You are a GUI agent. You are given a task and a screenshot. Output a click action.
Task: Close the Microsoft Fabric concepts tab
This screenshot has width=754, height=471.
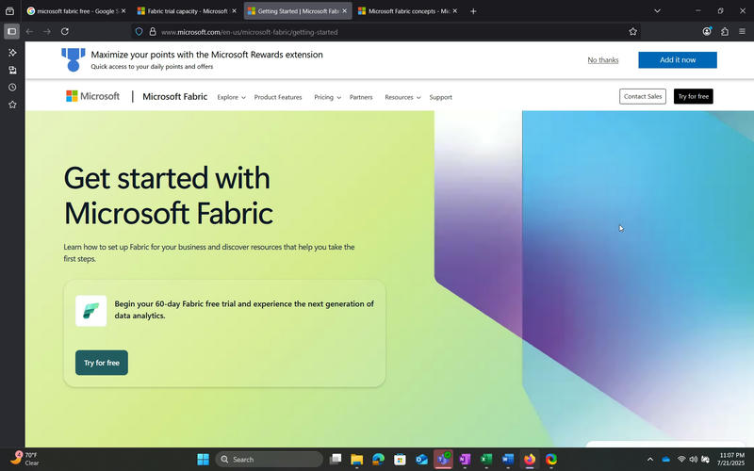pos(455,10)
